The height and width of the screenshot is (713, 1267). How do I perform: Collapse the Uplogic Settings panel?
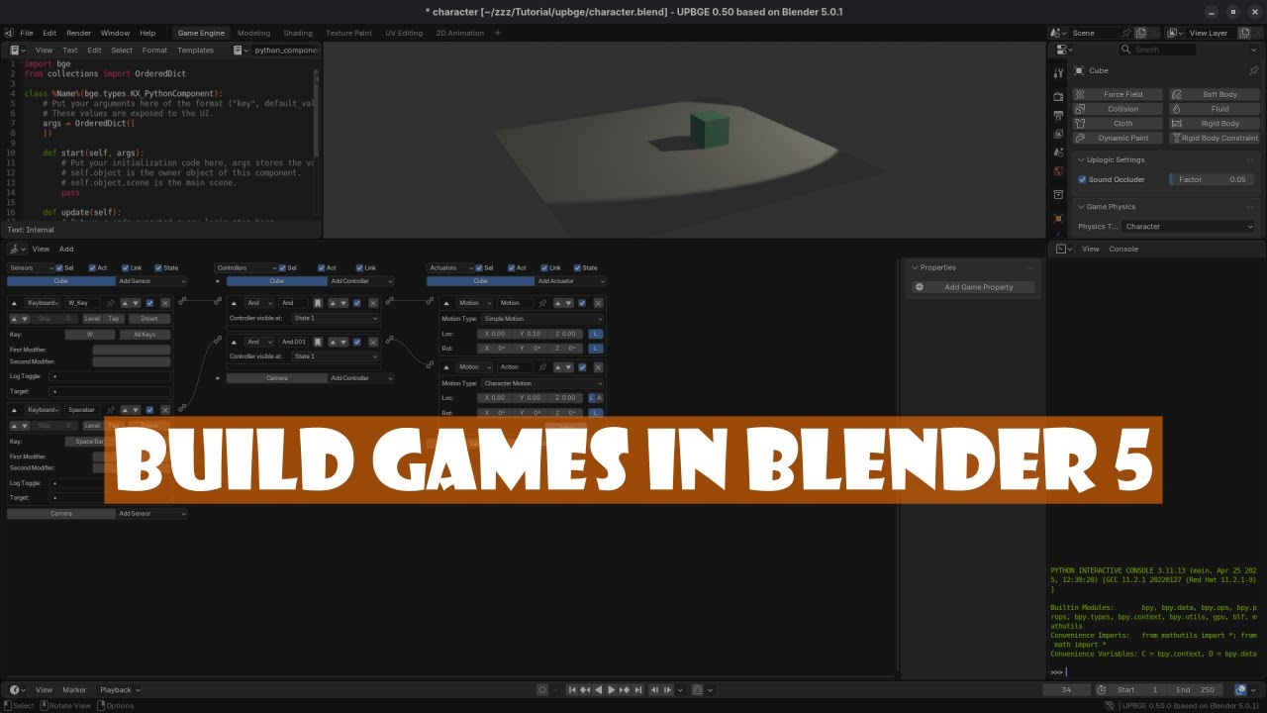click(1081, 159)
